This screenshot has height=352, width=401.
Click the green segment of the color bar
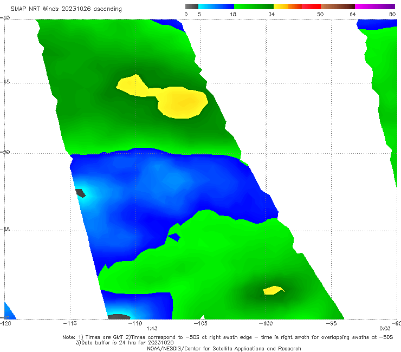coord(254,6)
